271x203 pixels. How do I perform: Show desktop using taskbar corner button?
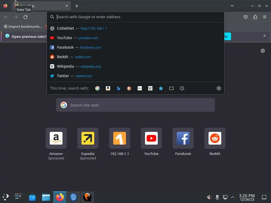(264, 197)
